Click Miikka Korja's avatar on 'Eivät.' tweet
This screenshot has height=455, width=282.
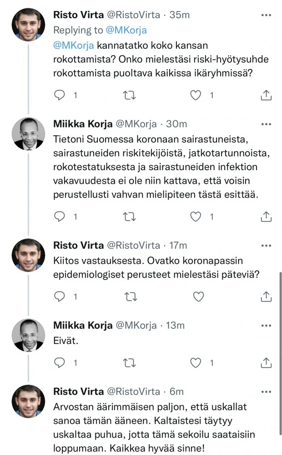tap(28, 335)
